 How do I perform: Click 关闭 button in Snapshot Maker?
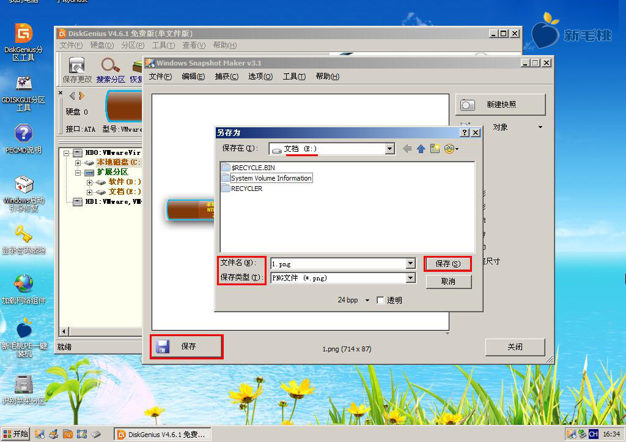pyautogui.click(x=515, y=347)
